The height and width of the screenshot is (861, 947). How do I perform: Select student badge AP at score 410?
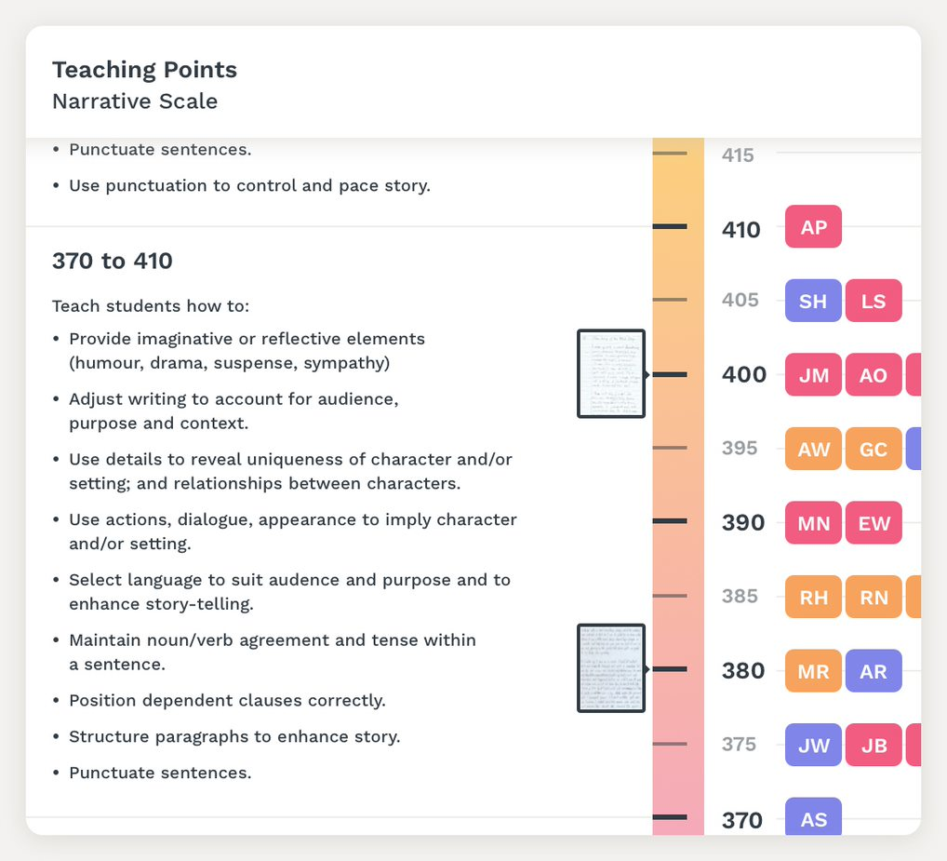(x=812, y=226)
